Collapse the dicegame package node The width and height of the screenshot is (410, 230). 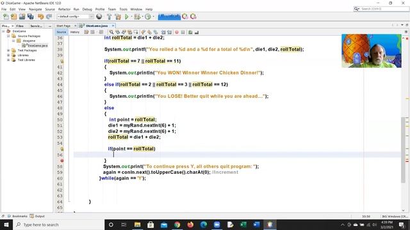tap(13, 41)
